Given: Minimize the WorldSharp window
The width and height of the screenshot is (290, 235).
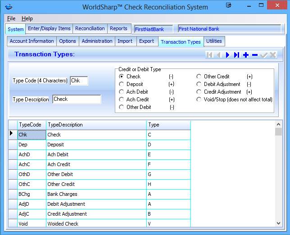Looking at the screenshot, I should 249,5.
